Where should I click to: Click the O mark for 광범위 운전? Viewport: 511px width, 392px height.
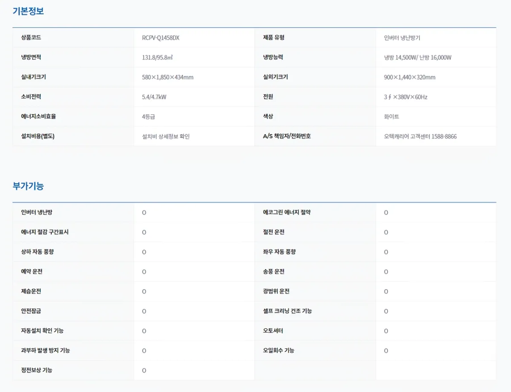[386, 292]
